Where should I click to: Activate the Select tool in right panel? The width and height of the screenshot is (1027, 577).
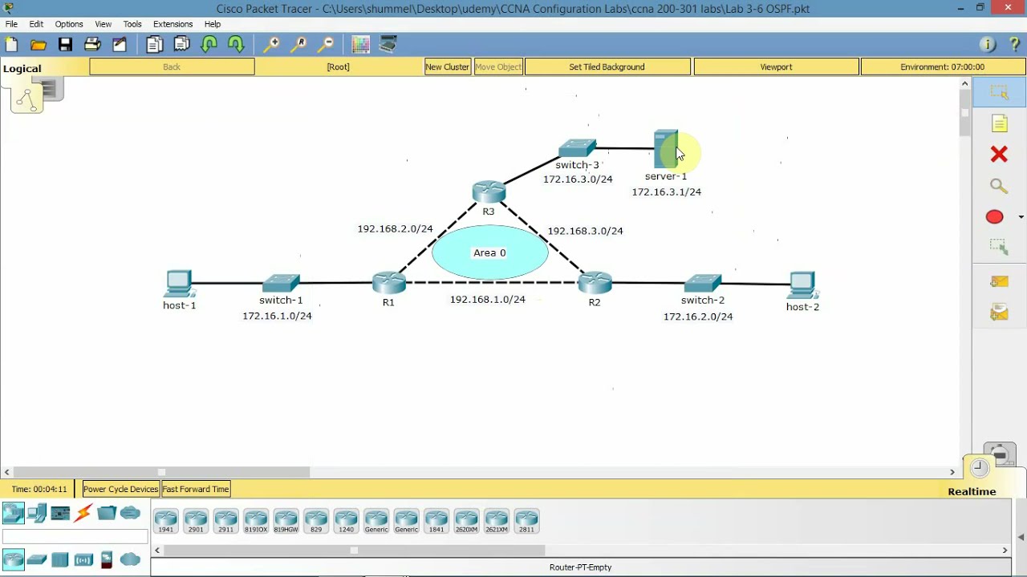click(999, 93)
